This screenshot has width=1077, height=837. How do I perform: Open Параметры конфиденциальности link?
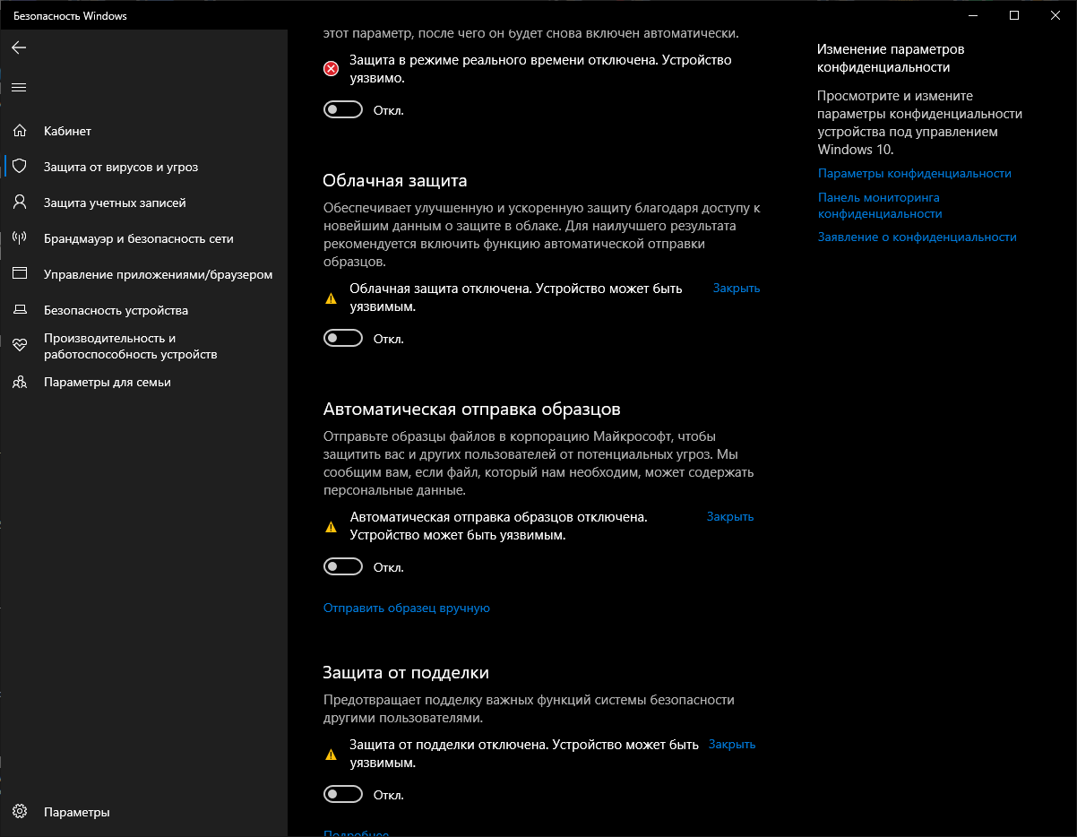914,174
